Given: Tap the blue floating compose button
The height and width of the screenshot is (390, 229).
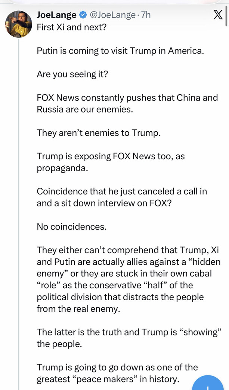Looking at the screenshot, I should click(208, 383).
